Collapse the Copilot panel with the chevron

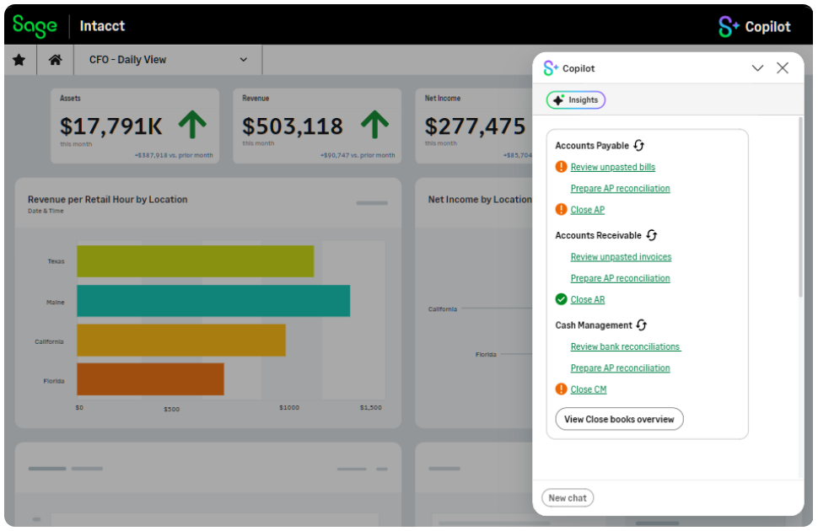coord(757,67)
